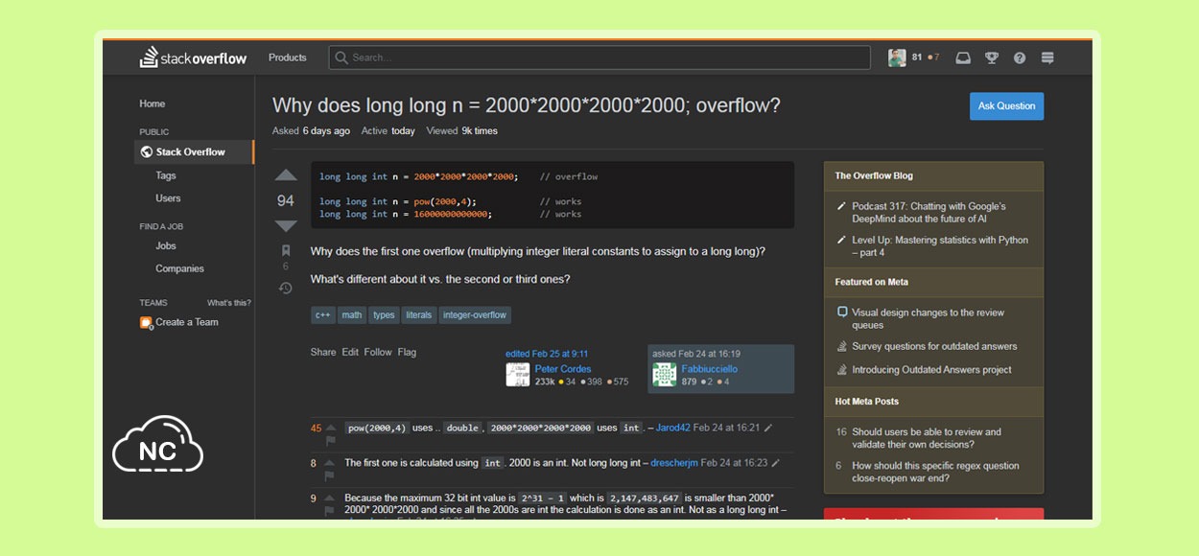Open hot meta post about validating decisions
The image size is (1199, 556).
[x=927, y=438]
